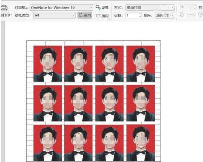Open printer 设置 settings
203x162 pixels.
click(102, 8)
